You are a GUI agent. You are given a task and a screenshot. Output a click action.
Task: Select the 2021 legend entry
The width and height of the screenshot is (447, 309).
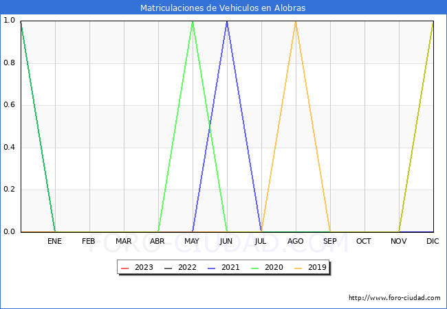click(x=223, y=268)
